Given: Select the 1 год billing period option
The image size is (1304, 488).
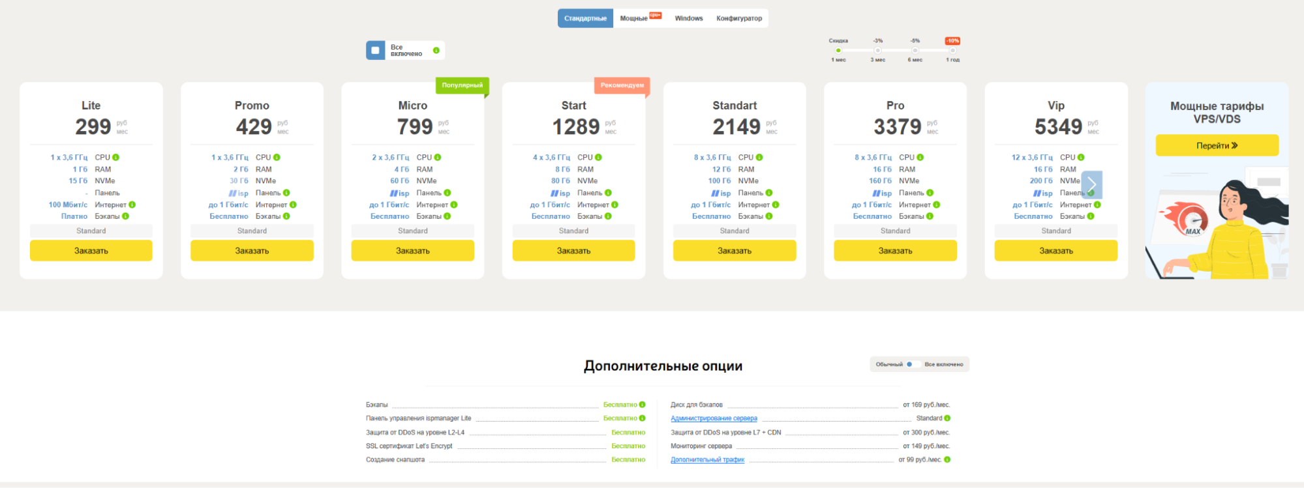Looking at the screenshot, I should [952, 51].
